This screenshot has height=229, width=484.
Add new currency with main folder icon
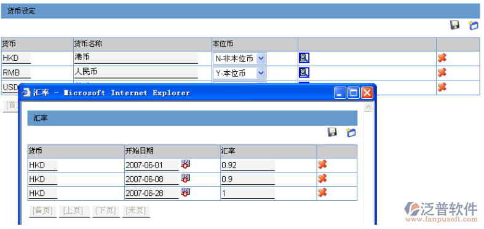pyautogui.click(x=473, y=25)
